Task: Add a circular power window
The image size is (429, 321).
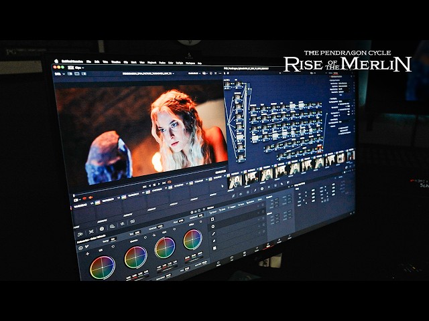Action: 213,226
